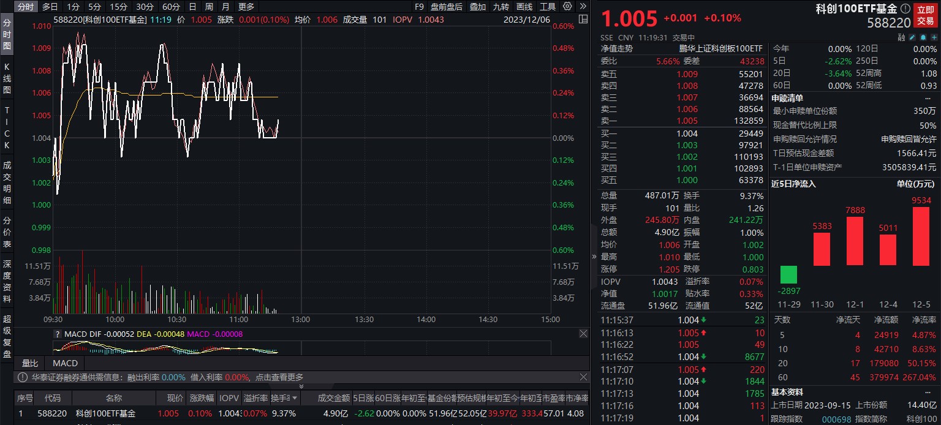This screenshot has width=941, height=425.
Task: Set a price alert with the bell icon
Action: point(923,37)
